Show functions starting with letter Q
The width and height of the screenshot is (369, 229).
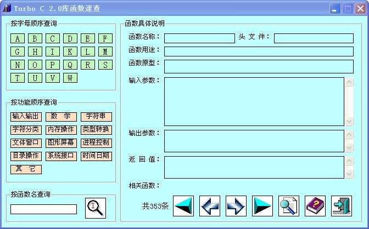70,65
